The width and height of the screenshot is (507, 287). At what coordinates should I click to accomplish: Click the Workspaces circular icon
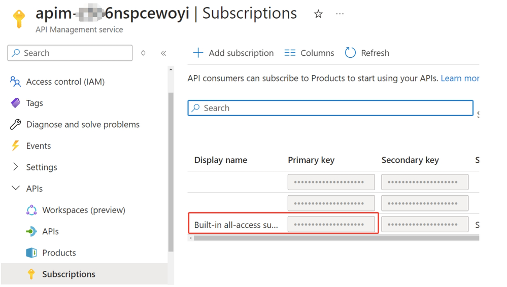point(31,210)
